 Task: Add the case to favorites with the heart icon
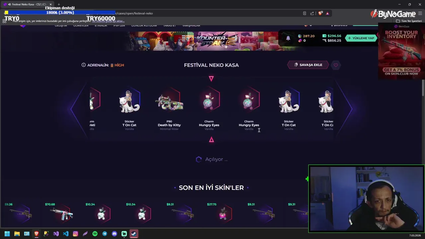[x=336, y=65]
